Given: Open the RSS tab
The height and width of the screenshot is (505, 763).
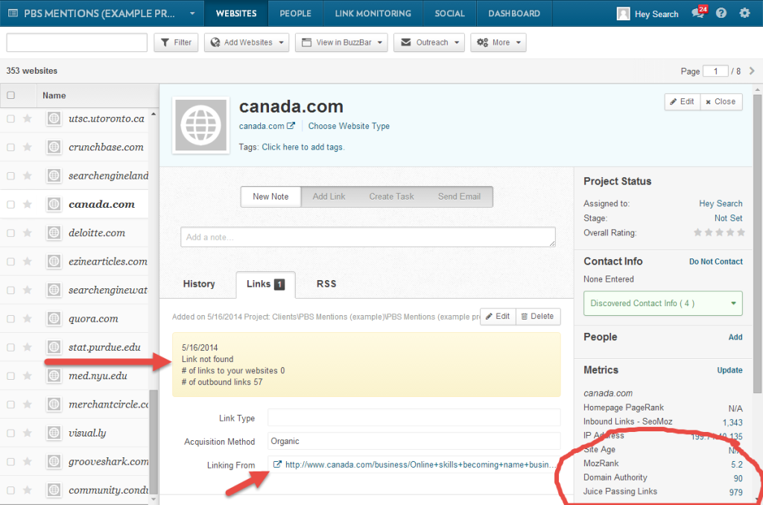Looking at the screenshot, I should 326,284.
